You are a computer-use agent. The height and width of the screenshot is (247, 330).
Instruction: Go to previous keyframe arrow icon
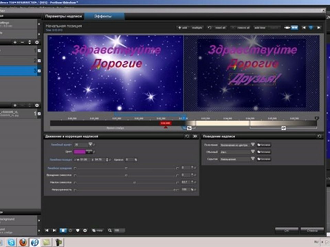coord(304,27)
